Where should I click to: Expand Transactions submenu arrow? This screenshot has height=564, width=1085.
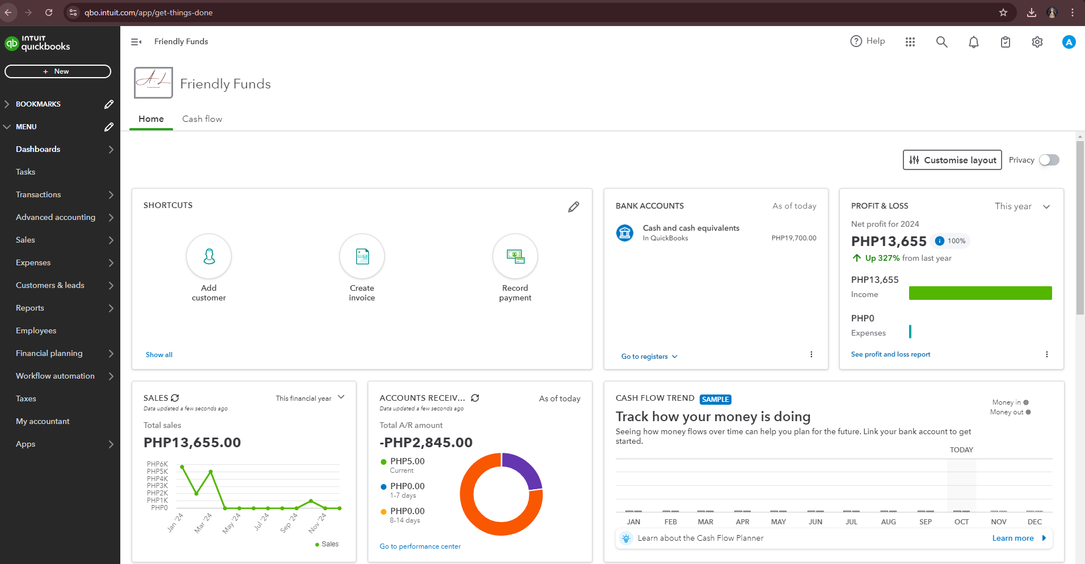[x=111, y=195]
